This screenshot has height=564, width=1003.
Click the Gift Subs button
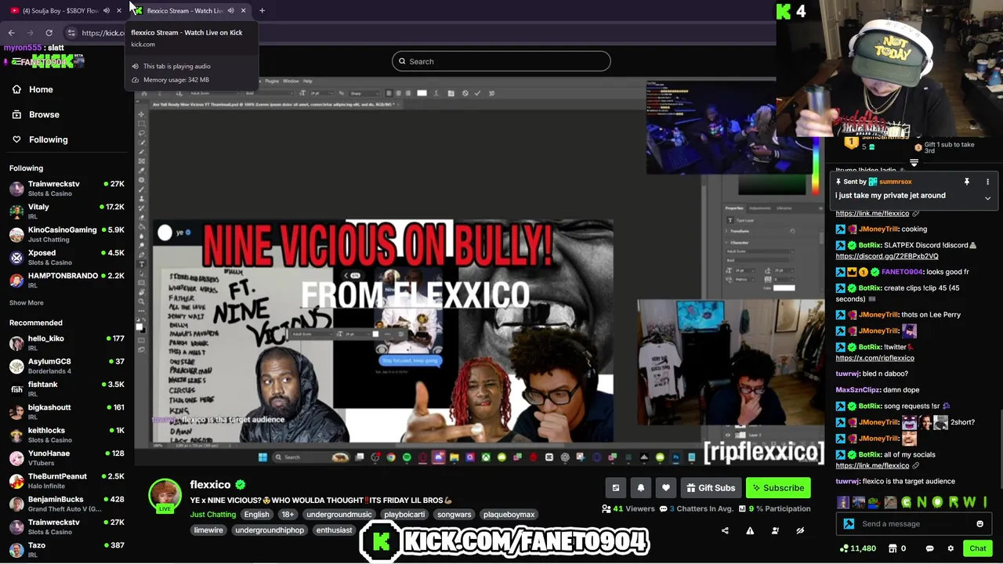(711, 488)
